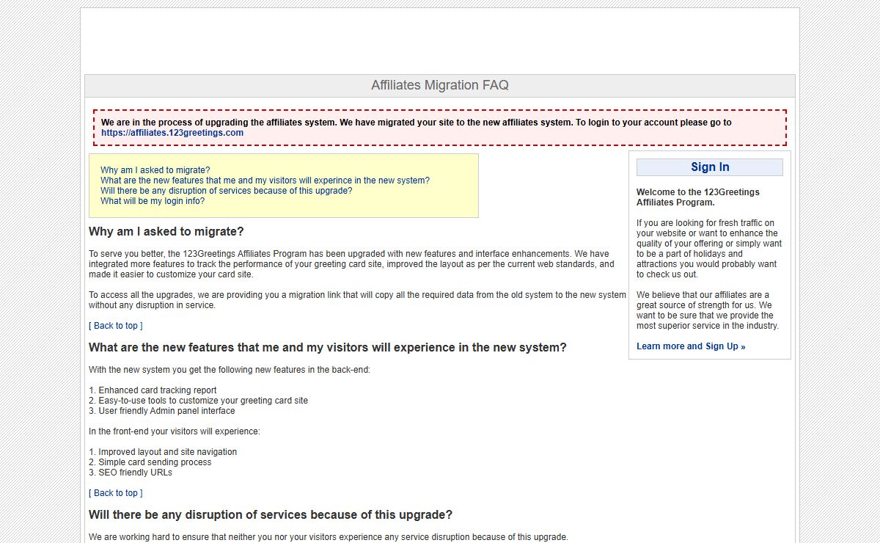Click 'Back to top' under the migration answer

(116, 326)
